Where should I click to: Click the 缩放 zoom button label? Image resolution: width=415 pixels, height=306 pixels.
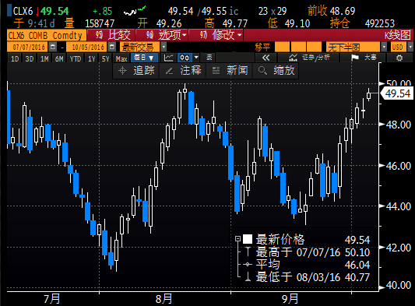point(283,71)
